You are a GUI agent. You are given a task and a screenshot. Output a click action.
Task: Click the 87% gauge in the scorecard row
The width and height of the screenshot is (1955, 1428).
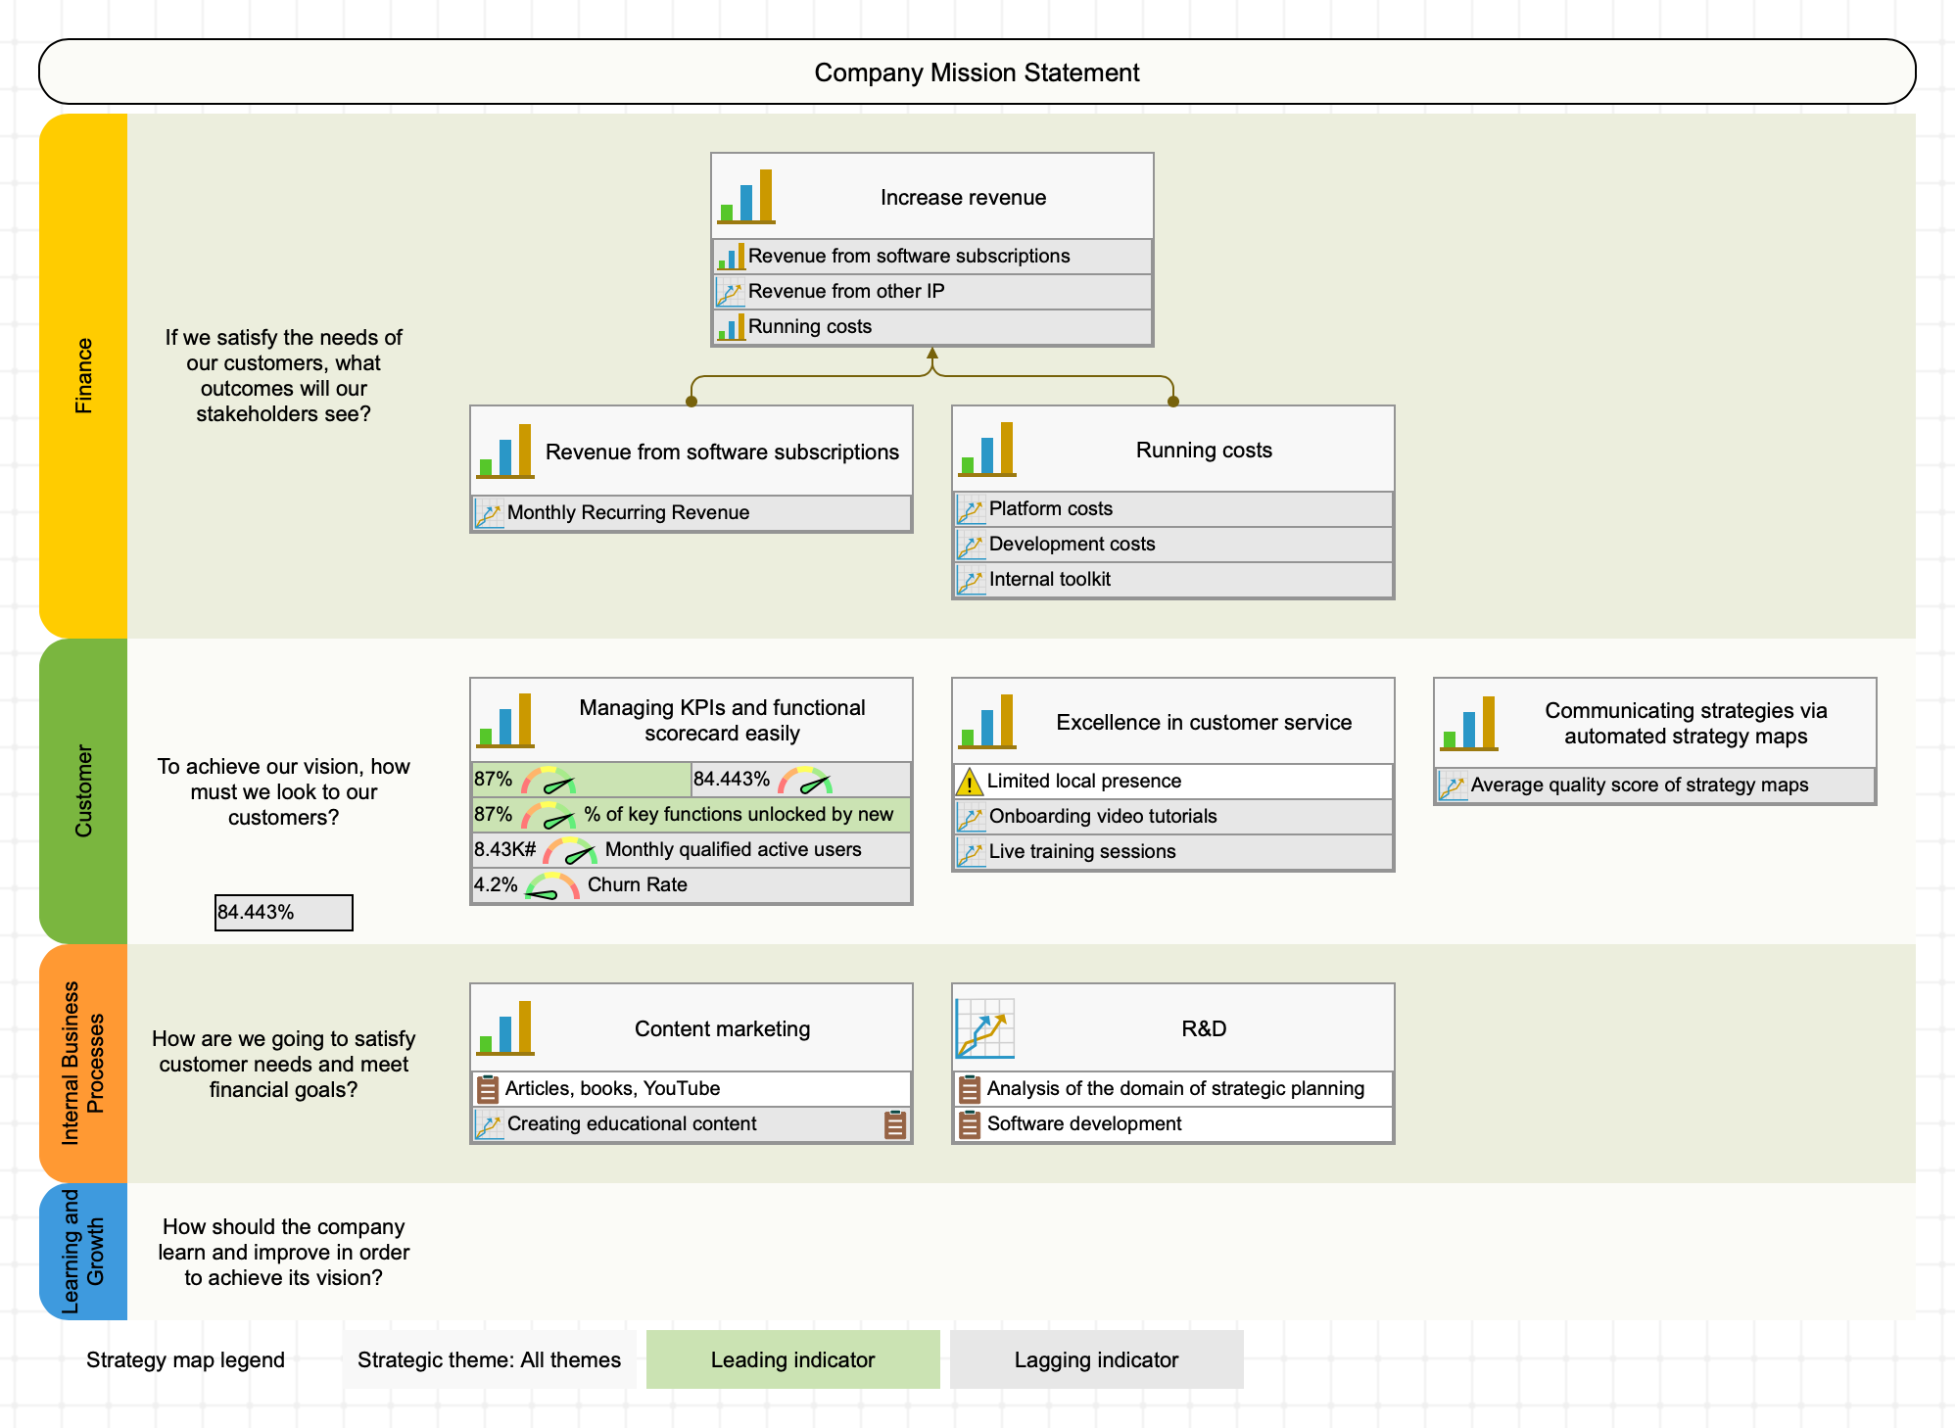coord(548,780)
